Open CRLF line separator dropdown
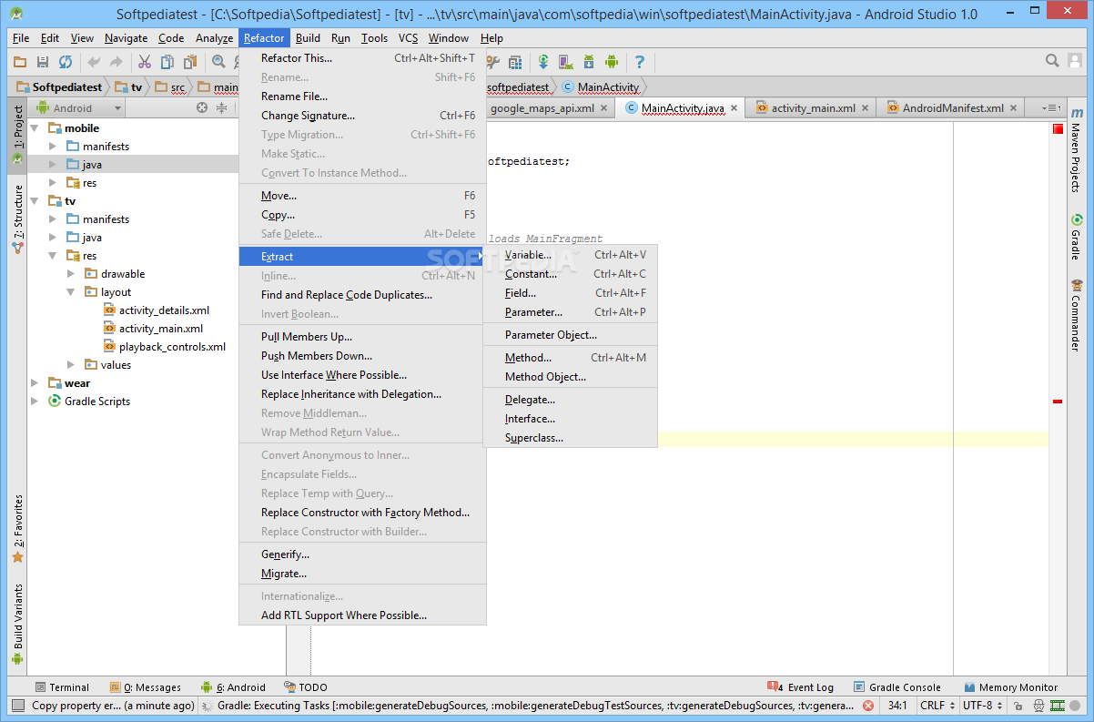1094x722 pixels. point(937,706)
